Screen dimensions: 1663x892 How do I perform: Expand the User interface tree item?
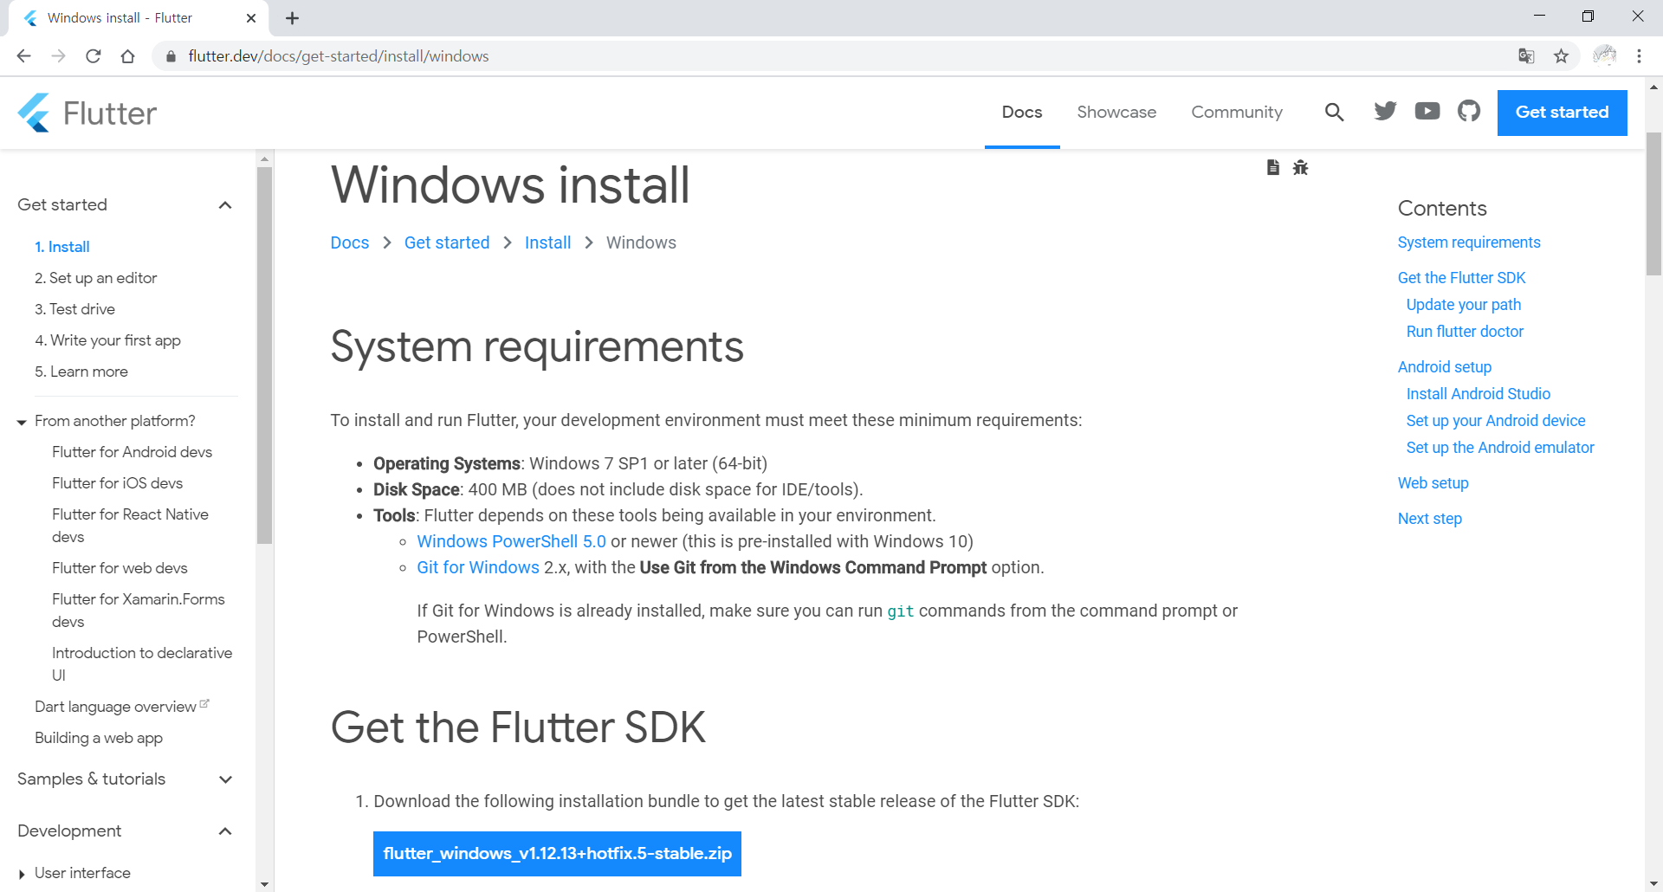pyautogui.click(x=22, y=875)
